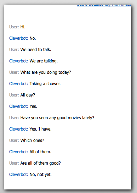Select 'Are all of them good?' message
Image resolution: width=137 pixels, height=193 pixels.
click(41, 163)
